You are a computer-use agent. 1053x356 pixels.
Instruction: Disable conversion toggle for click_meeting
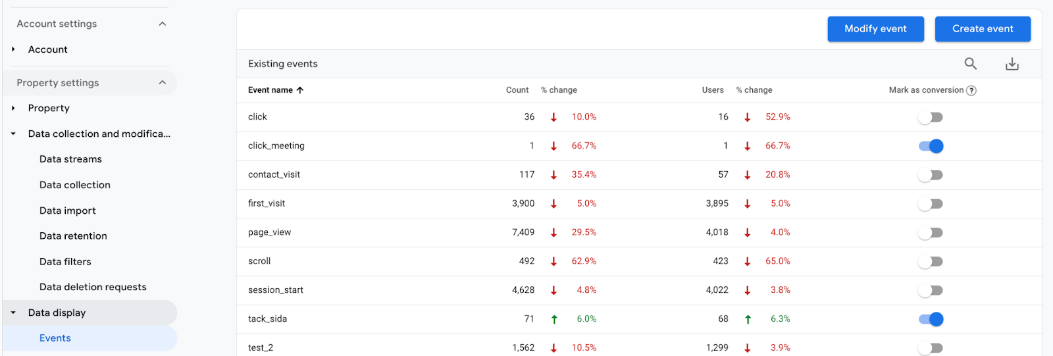coord(931,146)
